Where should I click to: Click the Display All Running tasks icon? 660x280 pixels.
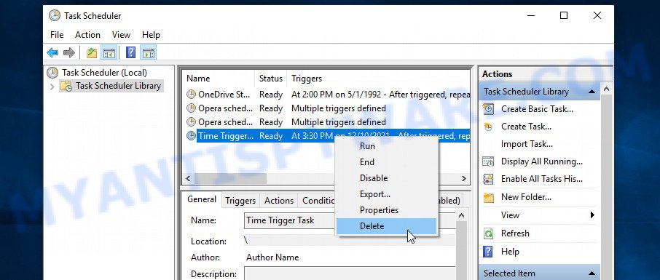(488, 161)
